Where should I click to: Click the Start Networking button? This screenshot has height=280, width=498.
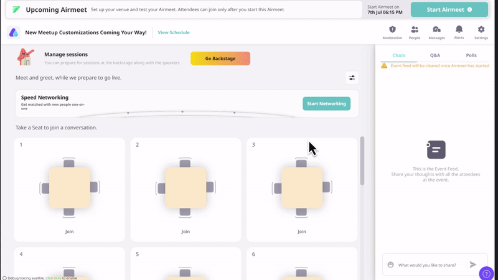[x=326, y=103]
